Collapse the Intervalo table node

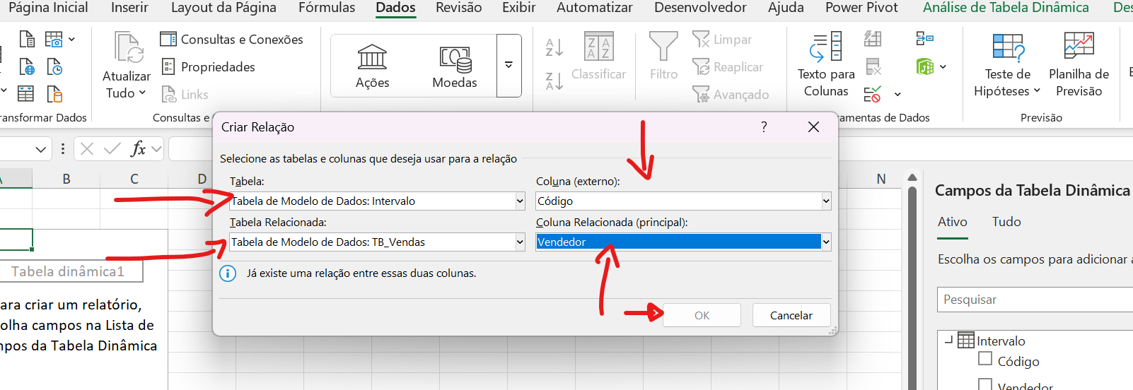pyautogui.click(x=948, y=340)
